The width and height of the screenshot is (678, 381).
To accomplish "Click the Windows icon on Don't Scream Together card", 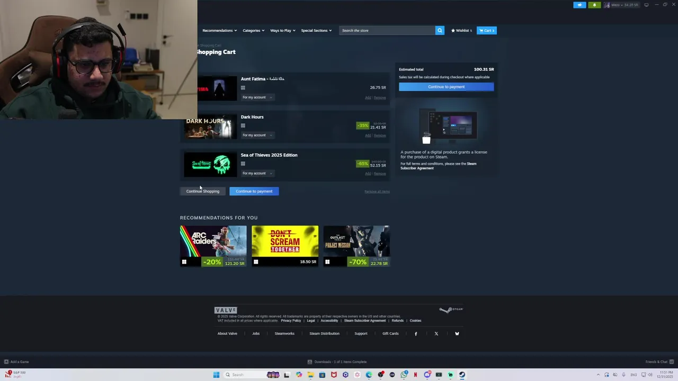I will 256,262.
